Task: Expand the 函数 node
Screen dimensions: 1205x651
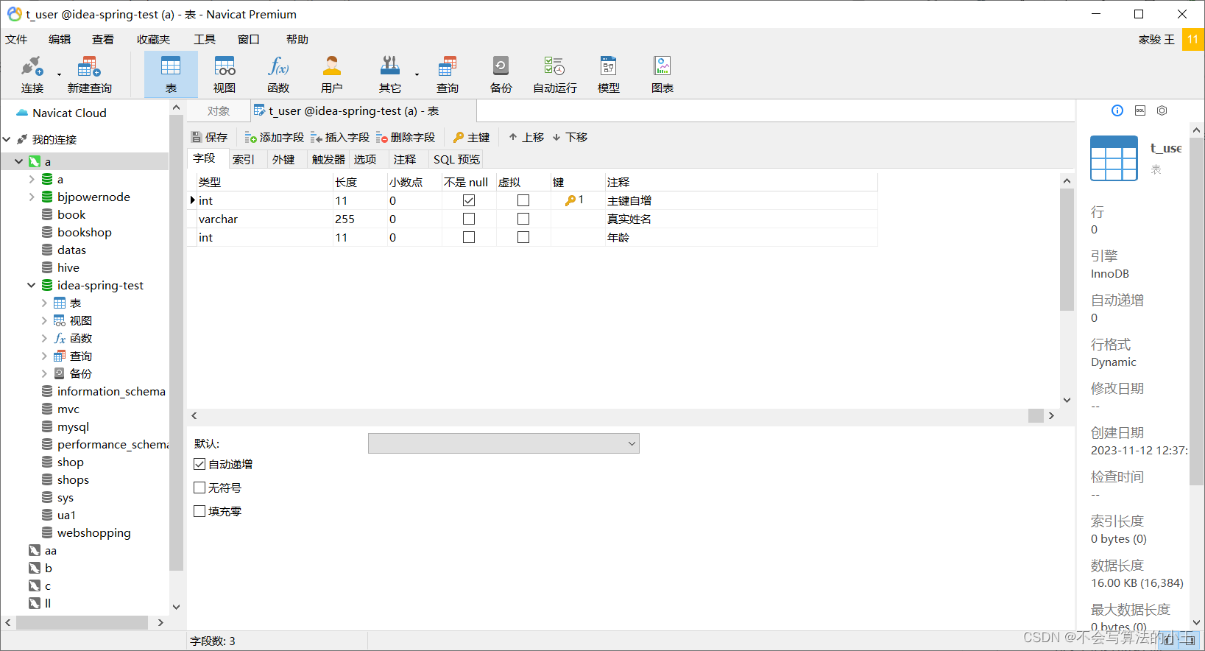Action: (44, 338)
